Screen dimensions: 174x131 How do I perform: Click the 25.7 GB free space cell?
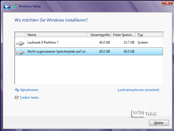pyautogui.click(x=129, y=42)
